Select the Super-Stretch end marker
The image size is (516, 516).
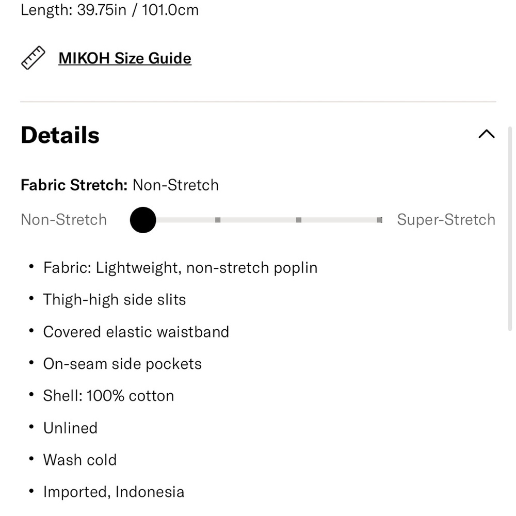379,220
